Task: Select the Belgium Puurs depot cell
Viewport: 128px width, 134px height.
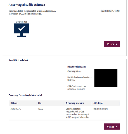Action: pos(101,109)
